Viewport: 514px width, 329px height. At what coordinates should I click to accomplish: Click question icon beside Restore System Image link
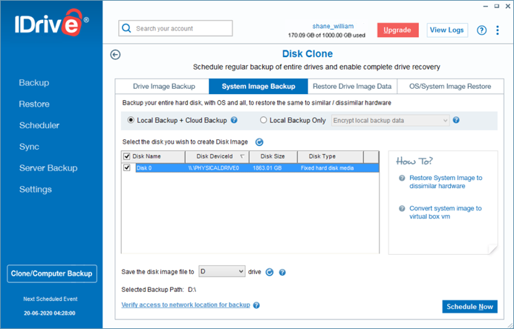402,178
